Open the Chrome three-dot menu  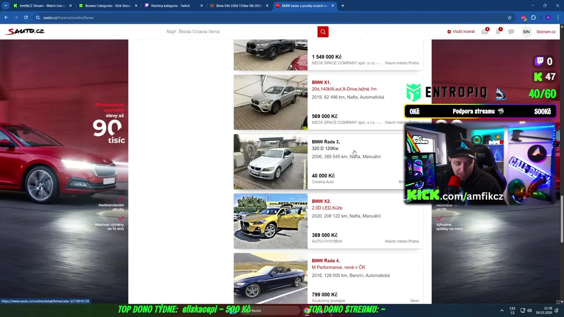(558, 18)
